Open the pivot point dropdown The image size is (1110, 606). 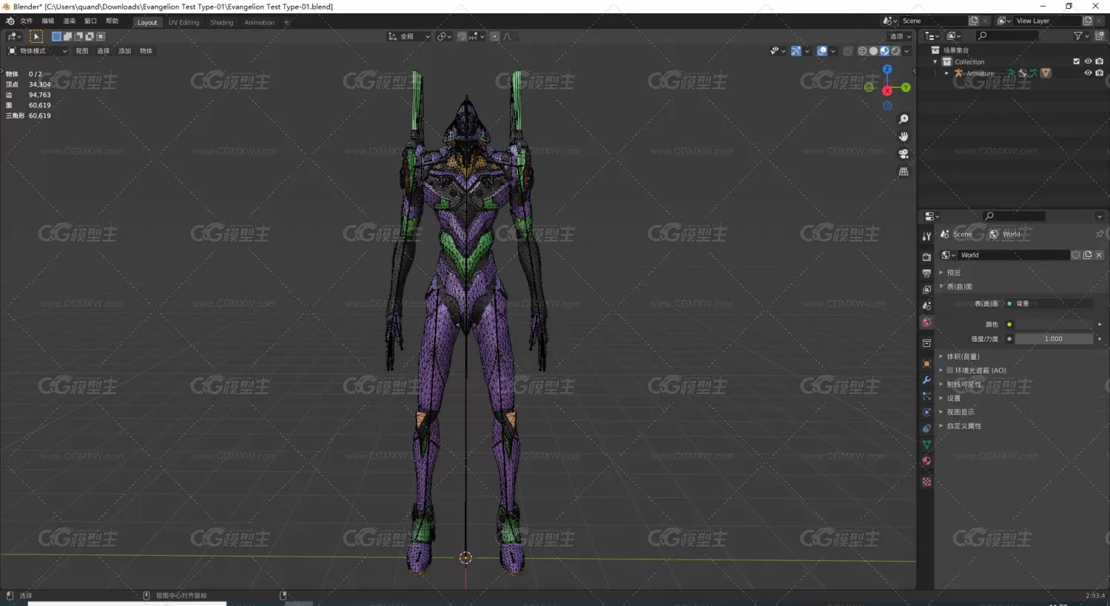click(x=444, y=36)
